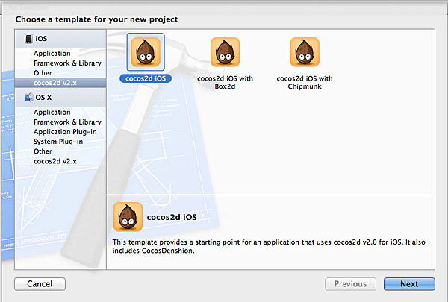This screenshot has width=448, height=302.
Task: Click the OS X Finder icon in sidebar
Action: point(28,98)
